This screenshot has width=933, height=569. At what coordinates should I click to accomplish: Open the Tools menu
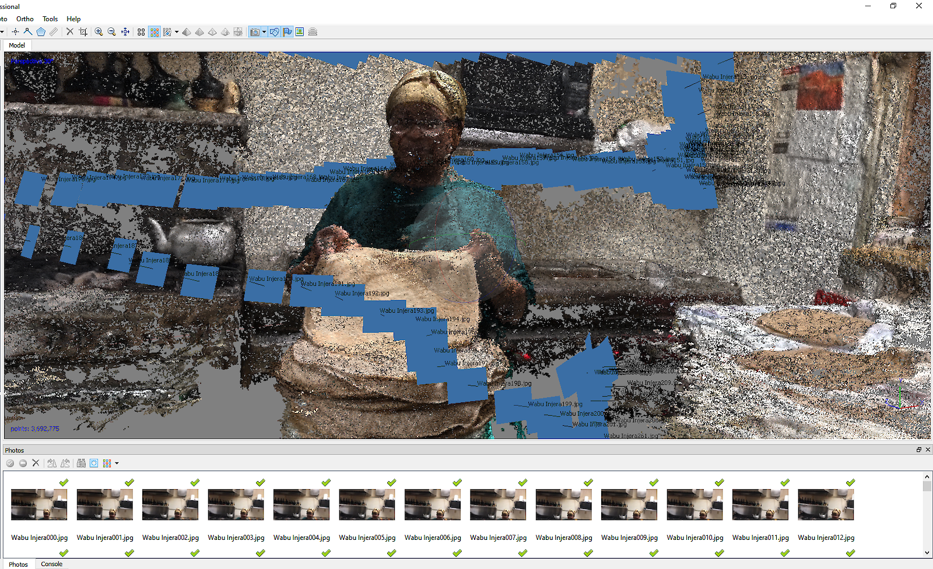click(50, 19)
